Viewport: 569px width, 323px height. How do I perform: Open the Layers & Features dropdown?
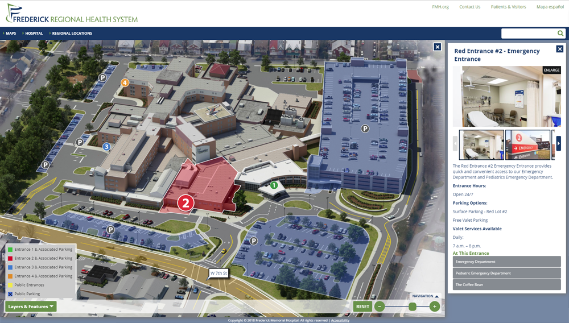point(31,307)
